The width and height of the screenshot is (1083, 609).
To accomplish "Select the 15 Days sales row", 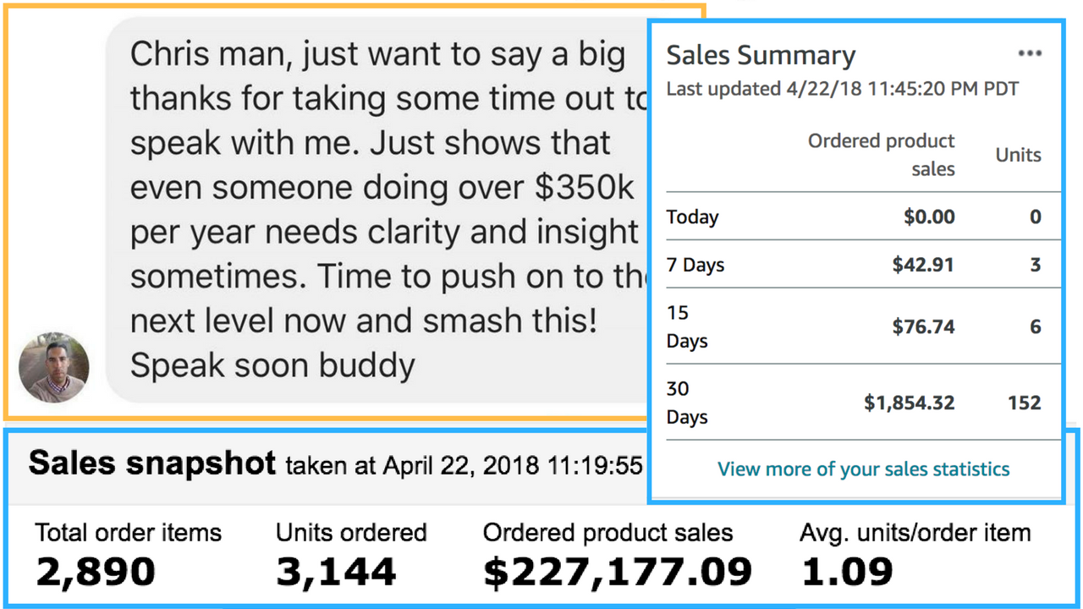I will coord(863,326).
